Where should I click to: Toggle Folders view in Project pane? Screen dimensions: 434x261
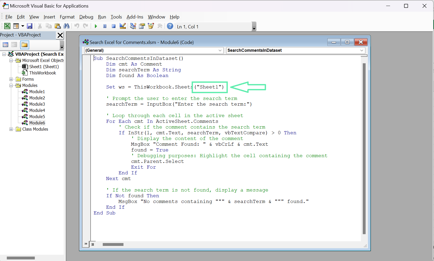(x=25, y=45)
